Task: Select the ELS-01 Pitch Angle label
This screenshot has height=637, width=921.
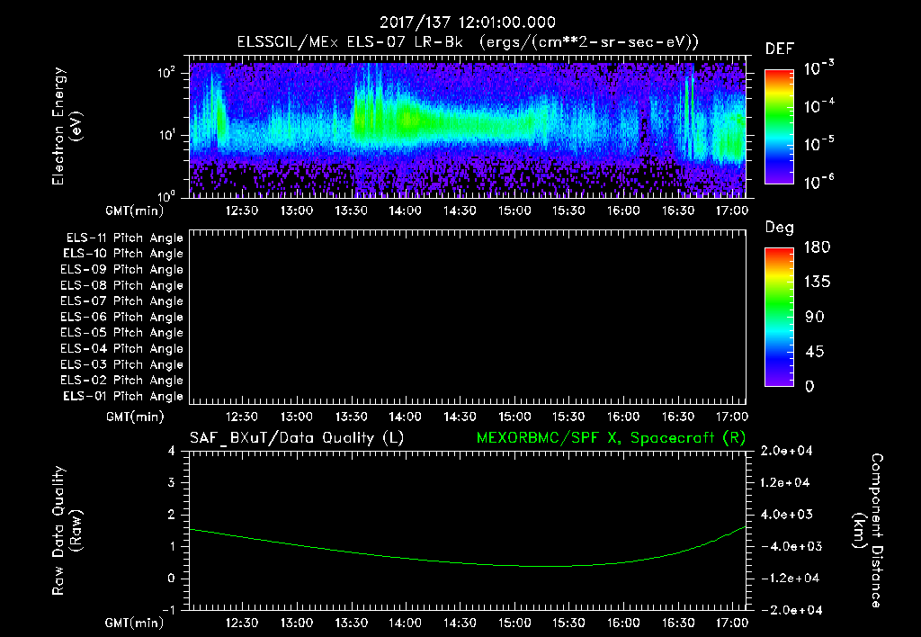Action: [123, 396]
